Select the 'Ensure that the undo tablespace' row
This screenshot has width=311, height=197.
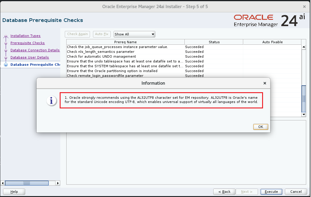[184, 61]
